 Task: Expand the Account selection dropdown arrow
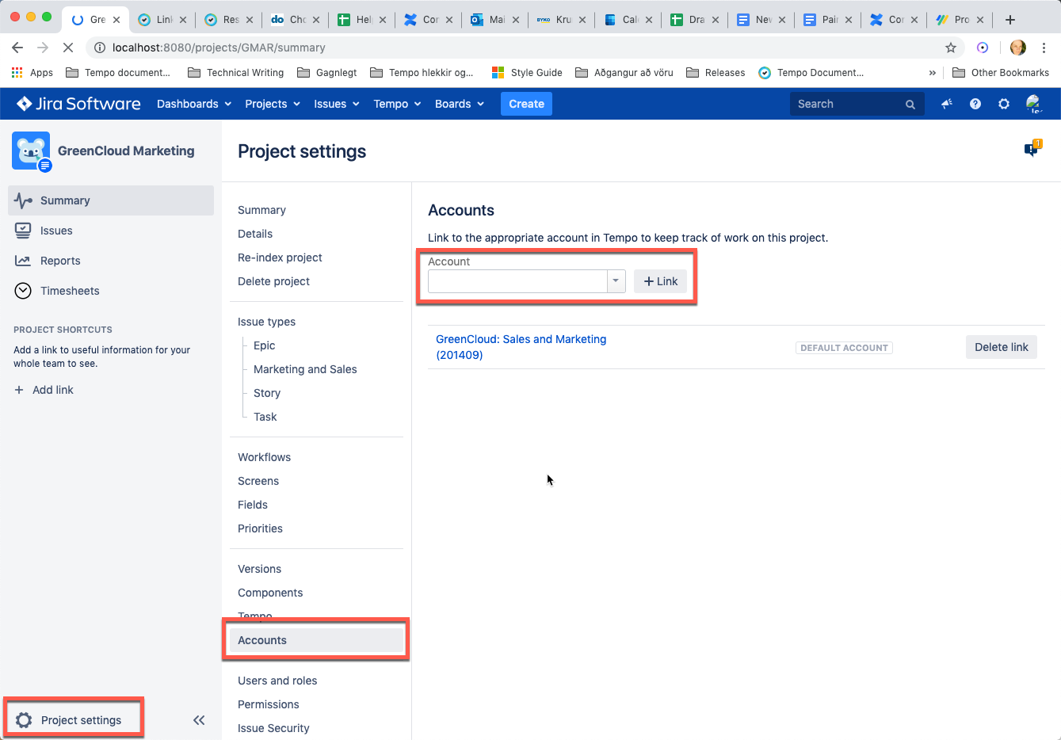coord(616,280)
